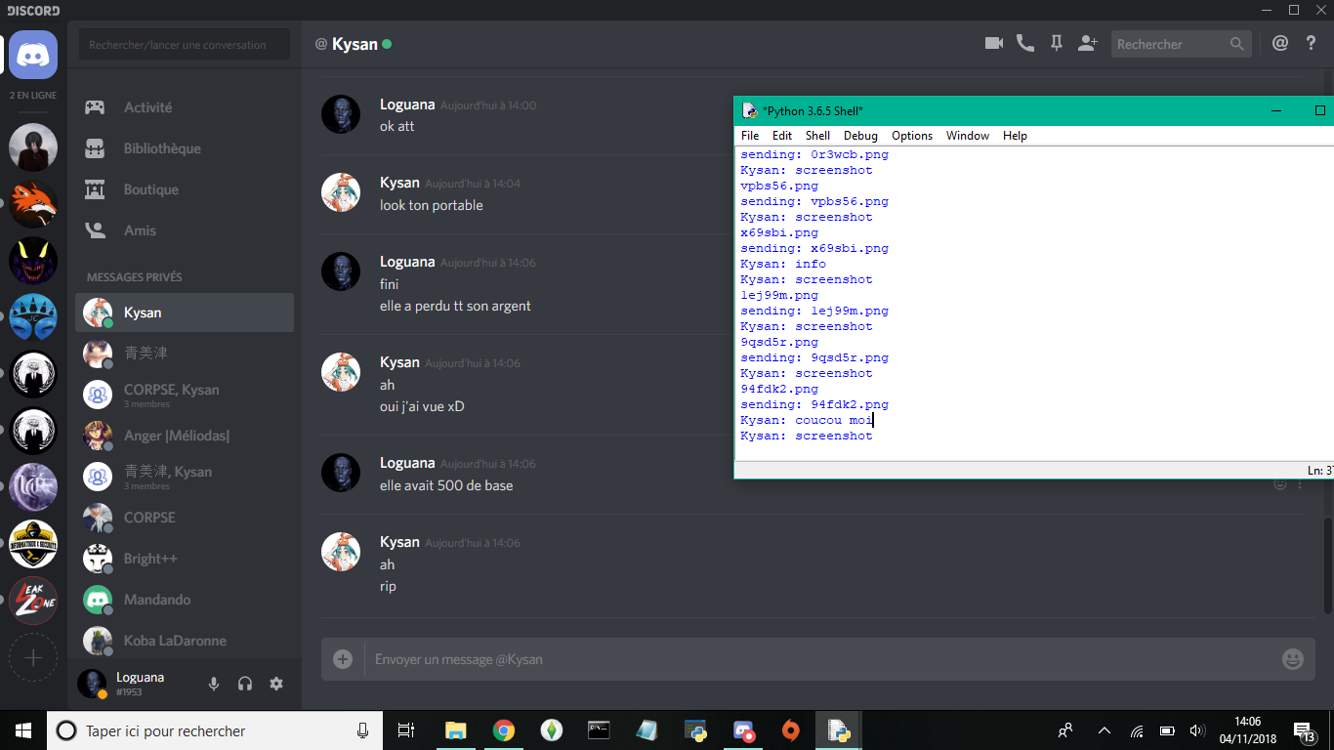
Task: Open the Mandando conversation
Action: coord(185,600)
